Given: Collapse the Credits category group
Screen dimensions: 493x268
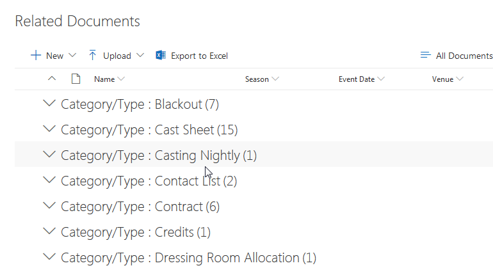Looking at the screenshot, I should [49, 232].
